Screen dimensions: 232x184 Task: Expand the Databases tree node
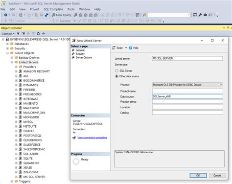[x=7, y=44]
